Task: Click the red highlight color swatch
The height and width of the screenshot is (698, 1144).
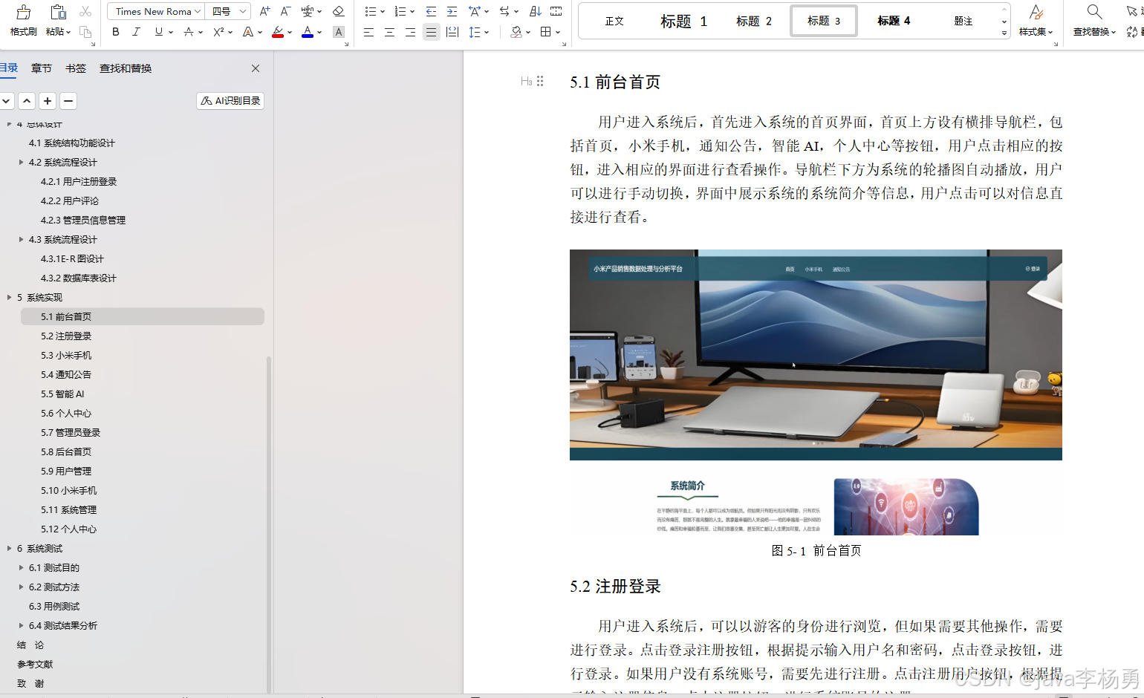Action: click(278, 37)
